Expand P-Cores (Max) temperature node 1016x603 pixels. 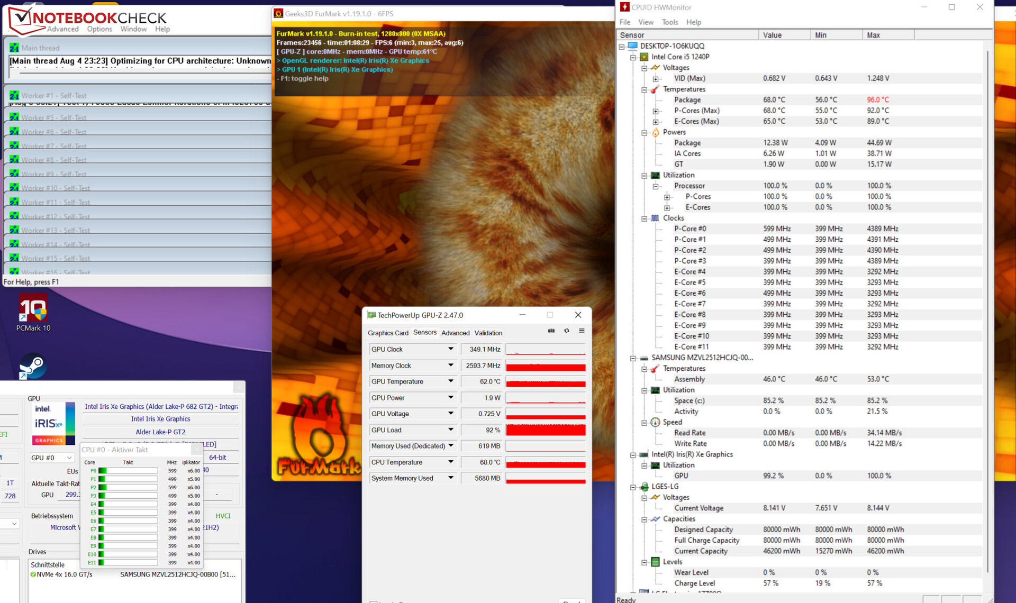tap(655, 111)
